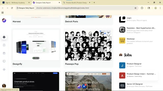Click the purple asterisk logo at the top of the sidebar

[x=4, y=20]
